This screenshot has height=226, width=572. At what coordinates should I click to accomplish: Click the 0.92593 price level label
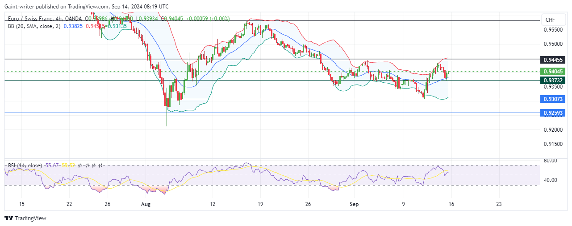[553, 113]
